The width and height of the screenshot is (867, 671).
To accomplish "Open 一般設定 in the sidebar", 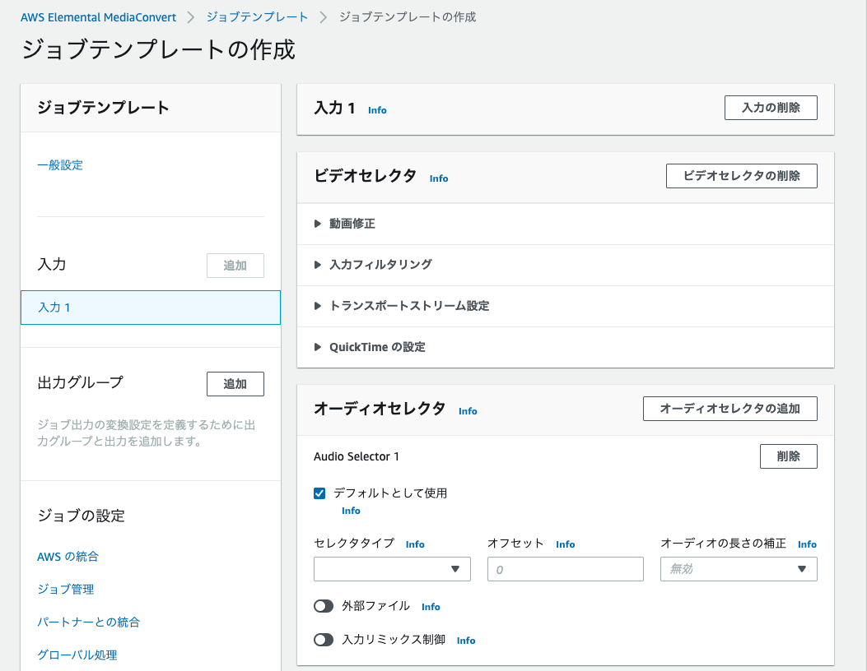I will (58, 164).
